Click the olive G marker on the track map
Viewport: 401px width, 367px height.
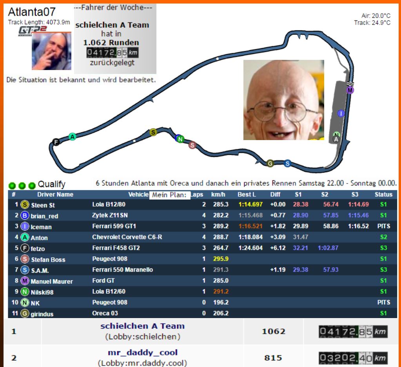coord(270,164)
